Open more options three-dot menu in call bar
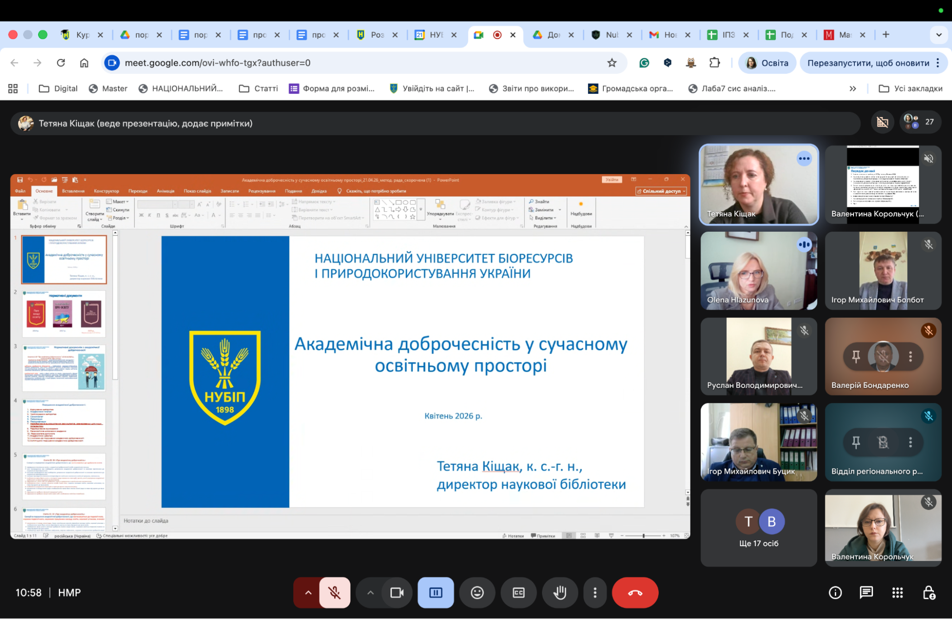The height and width of the screenshot is (619, 952). 594,593
